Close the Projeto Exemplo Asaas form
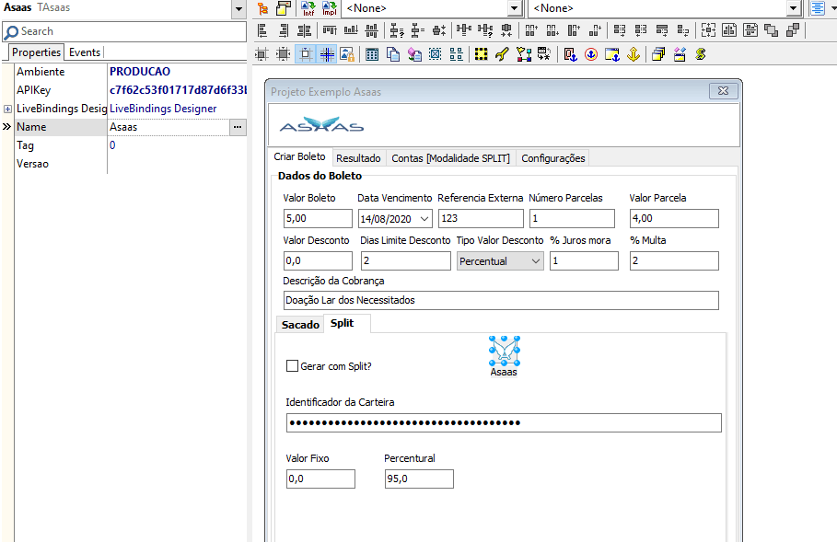Image resolution: width=837 pixels, height=542 pixels. coord(724,91)
